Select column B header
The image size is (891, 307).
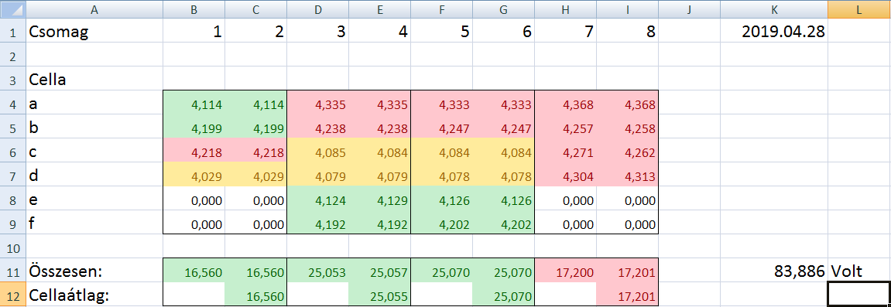coord(194,9)
